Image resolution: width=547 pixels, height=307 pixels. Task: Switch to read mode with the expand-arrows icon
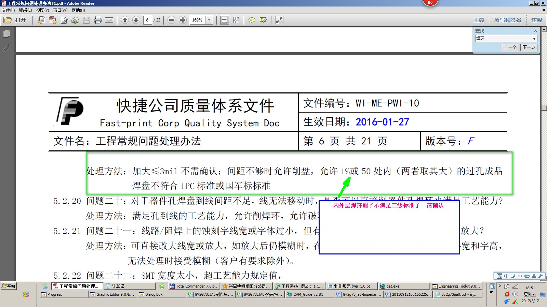point(279,20)
